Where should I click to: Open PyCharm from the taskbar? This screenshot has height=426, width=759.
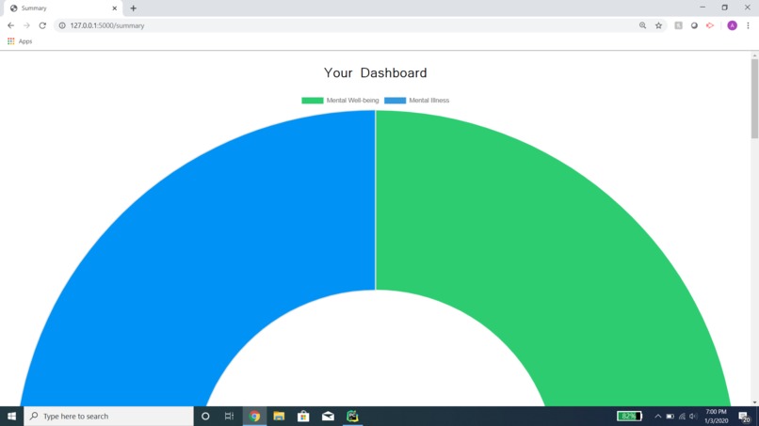tap(352, 416)
